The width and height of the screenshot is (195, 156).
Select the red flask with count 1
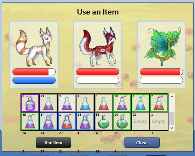click(104, 103)
